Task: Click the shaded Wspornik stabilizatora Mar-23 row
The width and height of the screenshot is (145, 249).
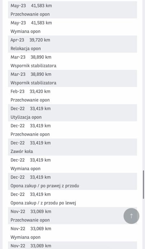Action: point(72,78)
